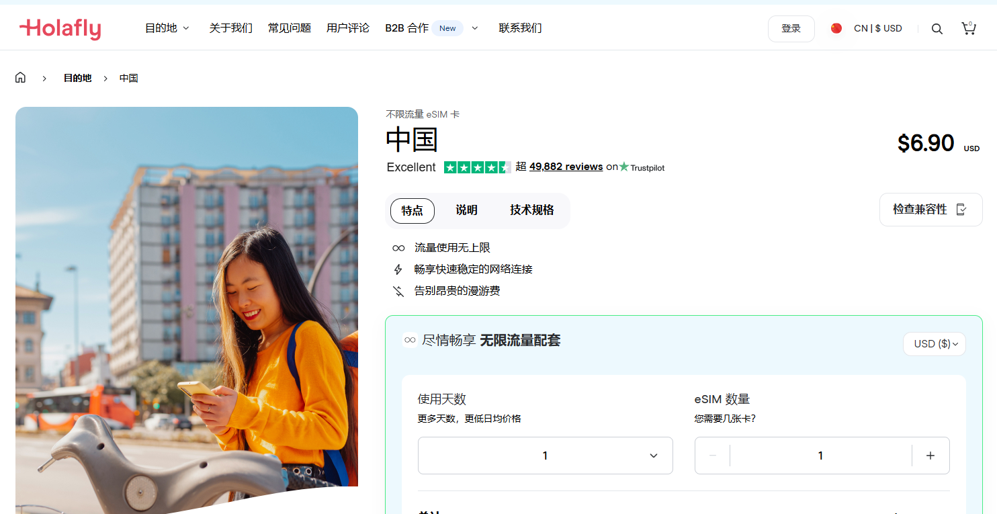Click the 检查兼容性 button
This screenshot has height=514, width=997.
click(x=930, y=210)
